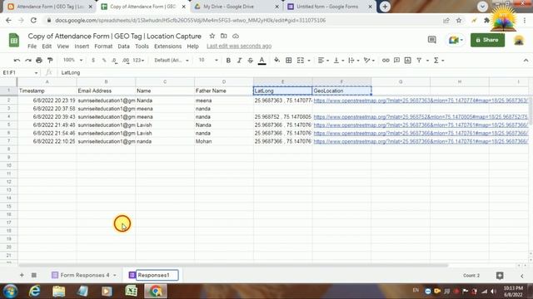Click the Add sheet plus icon
533x299 pixels.
click(22, 275)
